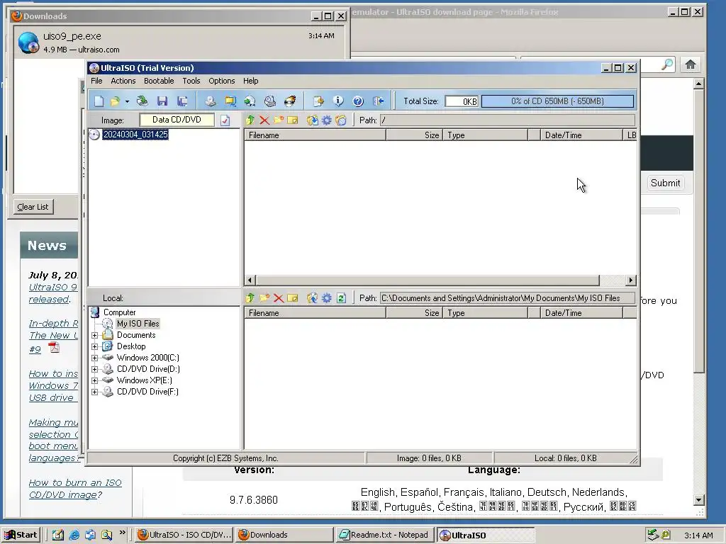Click the Data CD/DVD image type button
Image resolution: width=726 pixels, height=544 pixels.
177,120
